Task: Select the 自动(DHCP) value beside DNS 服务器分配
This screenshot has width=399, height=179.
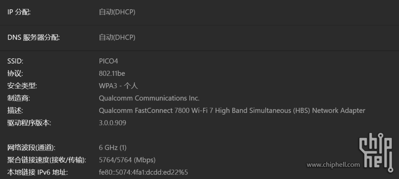Action: pyautogui.click(x=117, y=38)
